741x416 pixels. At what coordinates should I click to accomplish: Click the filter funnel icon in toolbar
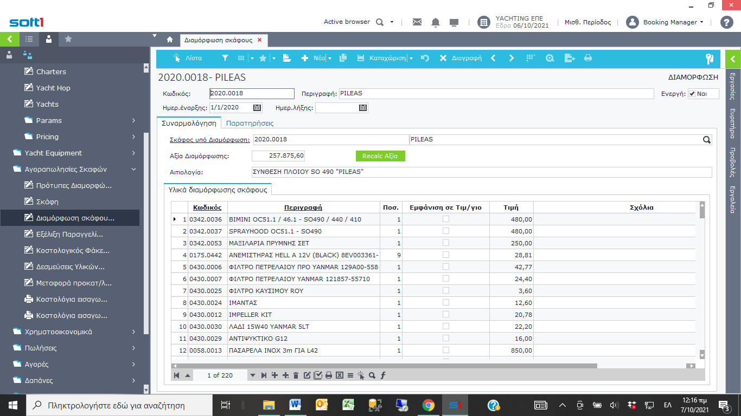[x=225, y=58]
